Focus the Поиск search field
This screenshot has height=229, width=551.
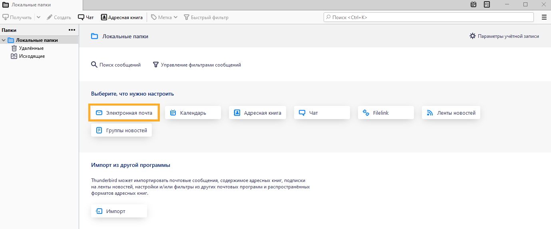coord(428,17)
